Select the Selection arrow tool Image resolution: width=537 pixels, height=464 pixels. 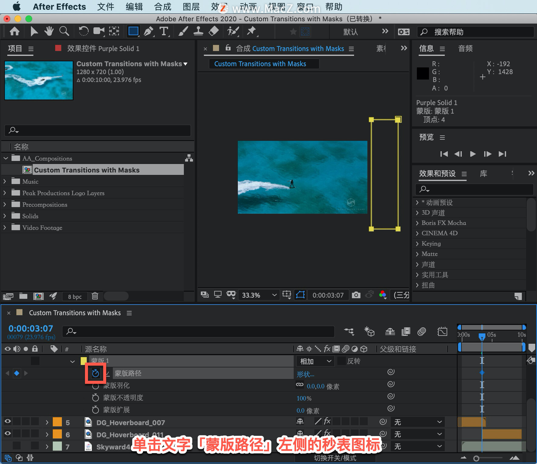point(34,31)
